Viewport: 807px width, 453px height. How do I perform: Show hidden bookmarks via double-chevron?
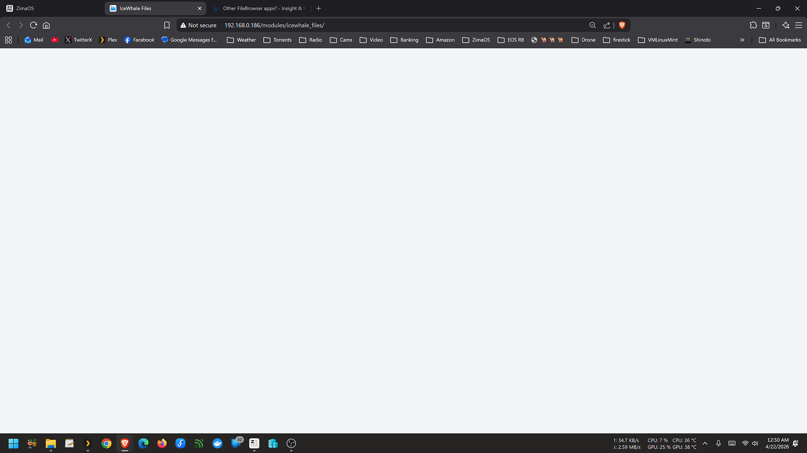(x=742, y=40)
